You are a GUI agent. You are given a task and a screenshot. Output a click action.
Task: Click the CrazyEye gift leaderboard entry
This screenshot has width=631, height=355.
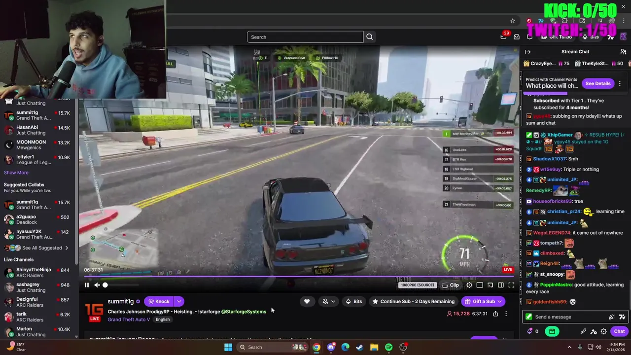(546, 64)
